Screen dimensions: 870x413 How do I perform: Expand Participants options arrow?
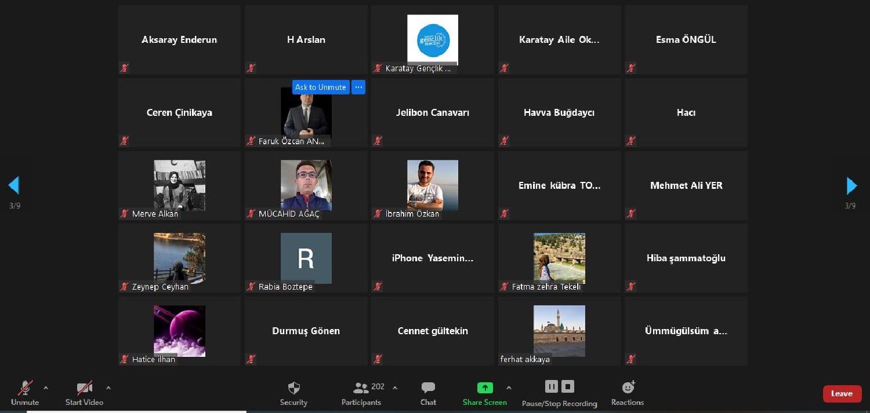click(x=395, y=388)
